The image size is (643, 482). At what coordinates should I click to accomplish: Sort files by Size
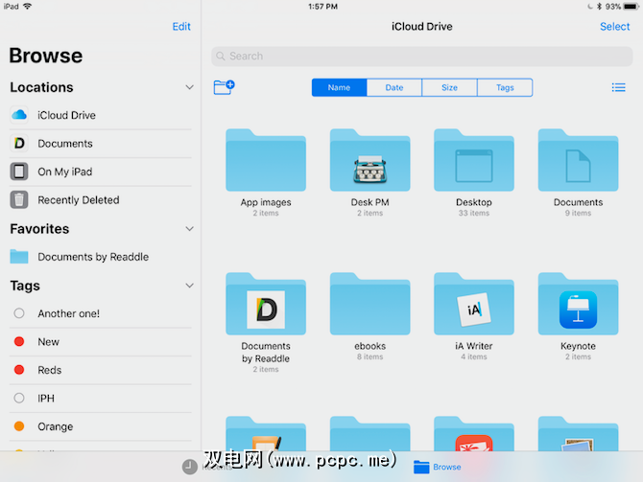click(449, 87)
